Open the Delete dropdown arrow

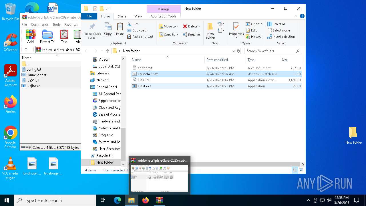200,26
